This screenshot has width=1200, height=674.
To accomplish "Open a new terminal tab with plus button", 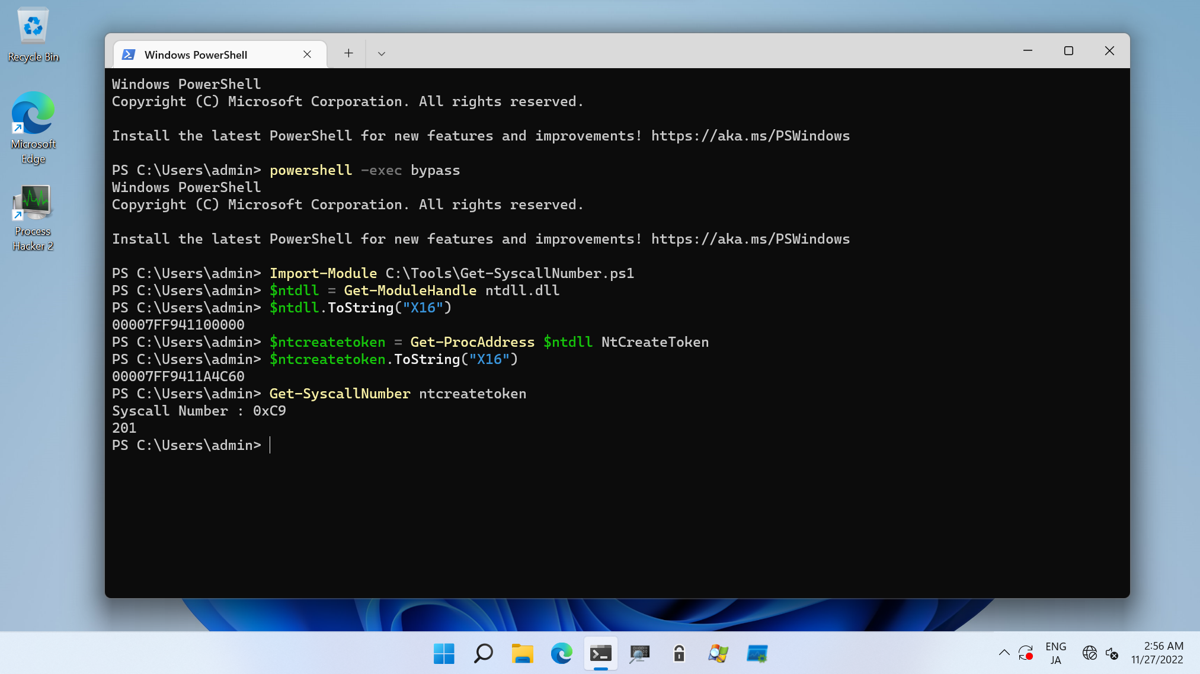I will [348, 53].
